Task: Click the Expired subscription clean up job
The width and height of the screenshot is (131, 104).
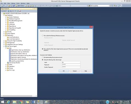Action: 19,54
